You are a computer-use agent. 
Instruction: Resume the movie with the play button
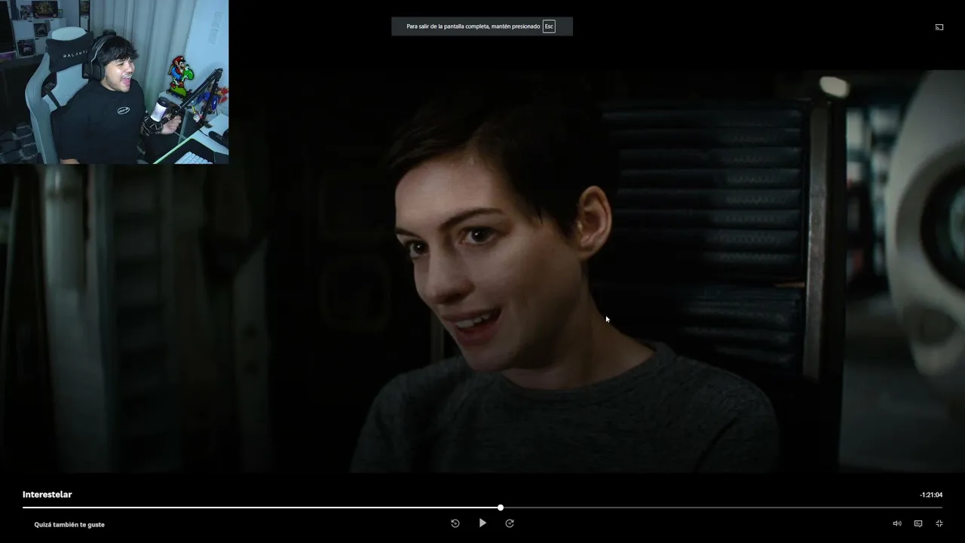482,523
